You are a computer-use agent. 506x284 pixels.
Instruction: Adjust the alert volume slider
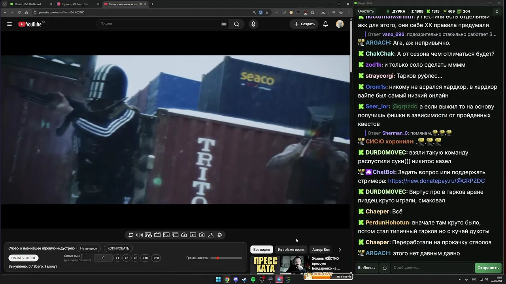[x=226, y=258]
